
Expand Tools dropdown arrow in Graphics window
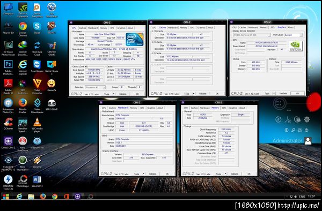coord(274,93)
